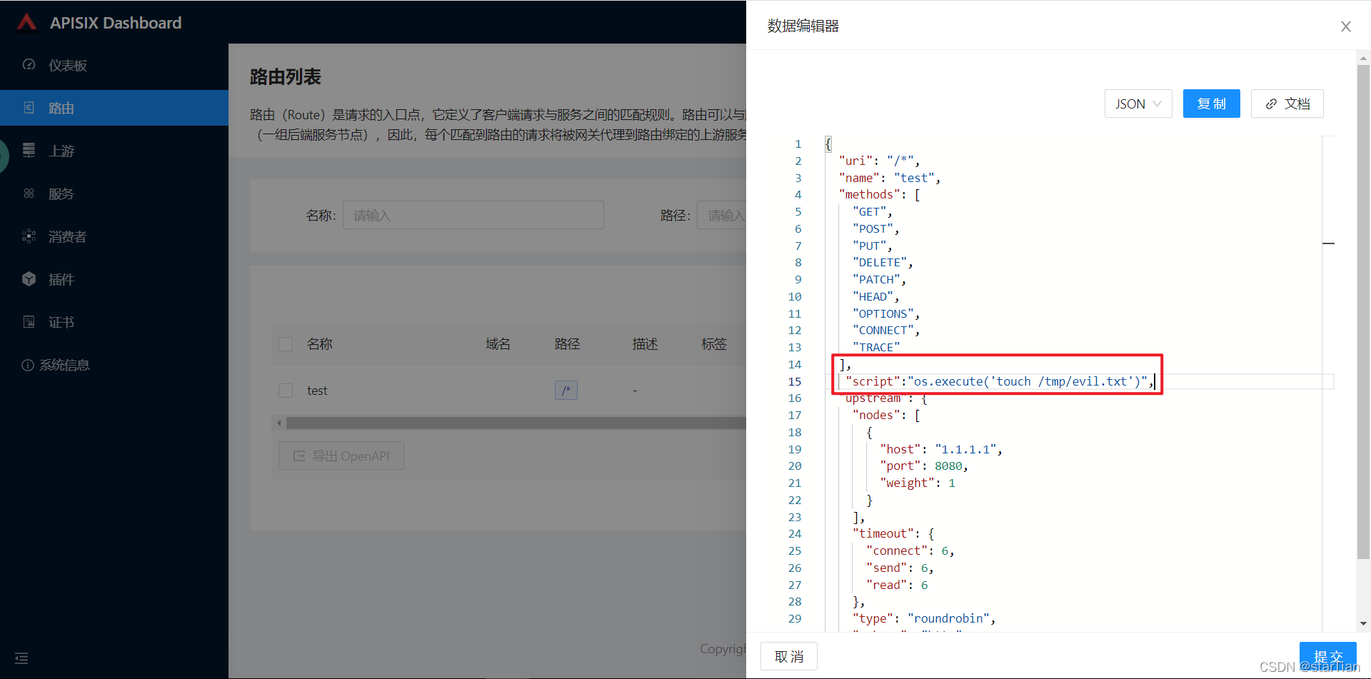Click the 名称 column header
The width and height of the screenshot is (1371, 679).
coord(320,344)
